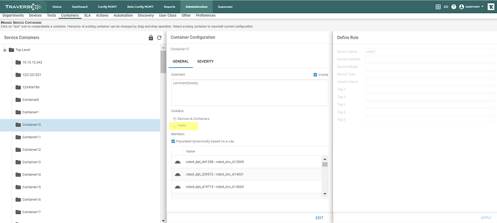Click the Kaseya K logo icon
Image resolution: width=497 pixels, height=223 pixels.
point(490,7)
